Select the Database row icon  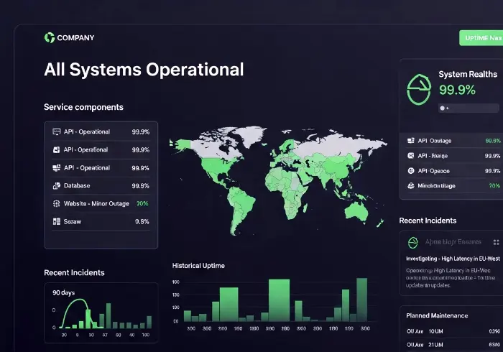click(x=57, y=185)
